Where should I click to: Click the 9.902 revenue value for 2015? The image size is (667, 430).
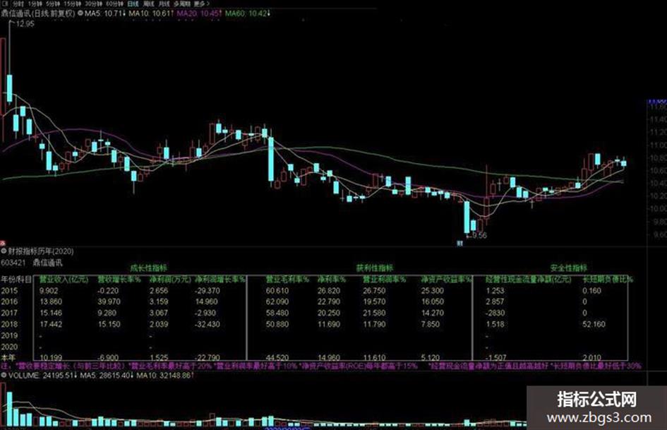pos(49,291)
